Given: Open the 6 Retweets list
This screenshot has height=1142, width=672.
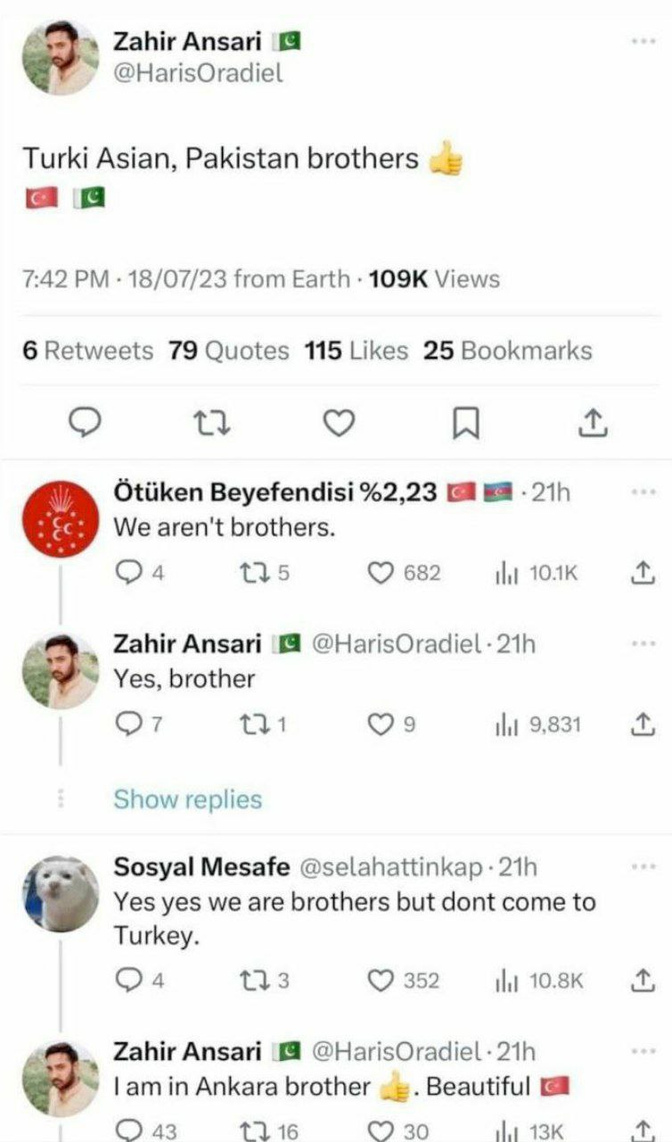Looking at the screenshot, I should [87, 351].
